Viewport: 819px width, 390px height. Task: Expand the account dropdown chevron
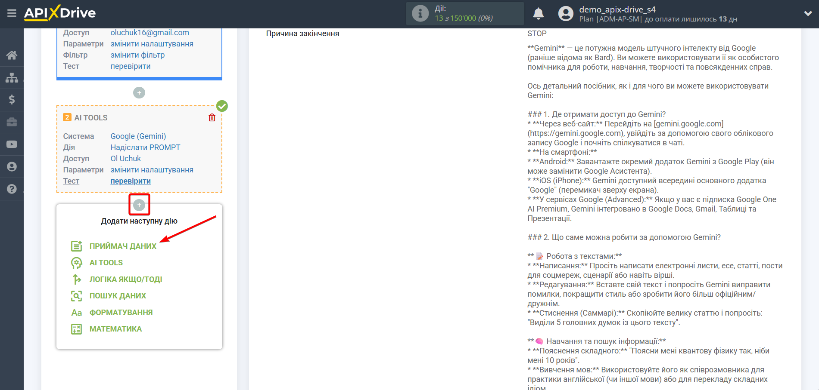click(808, 14)
